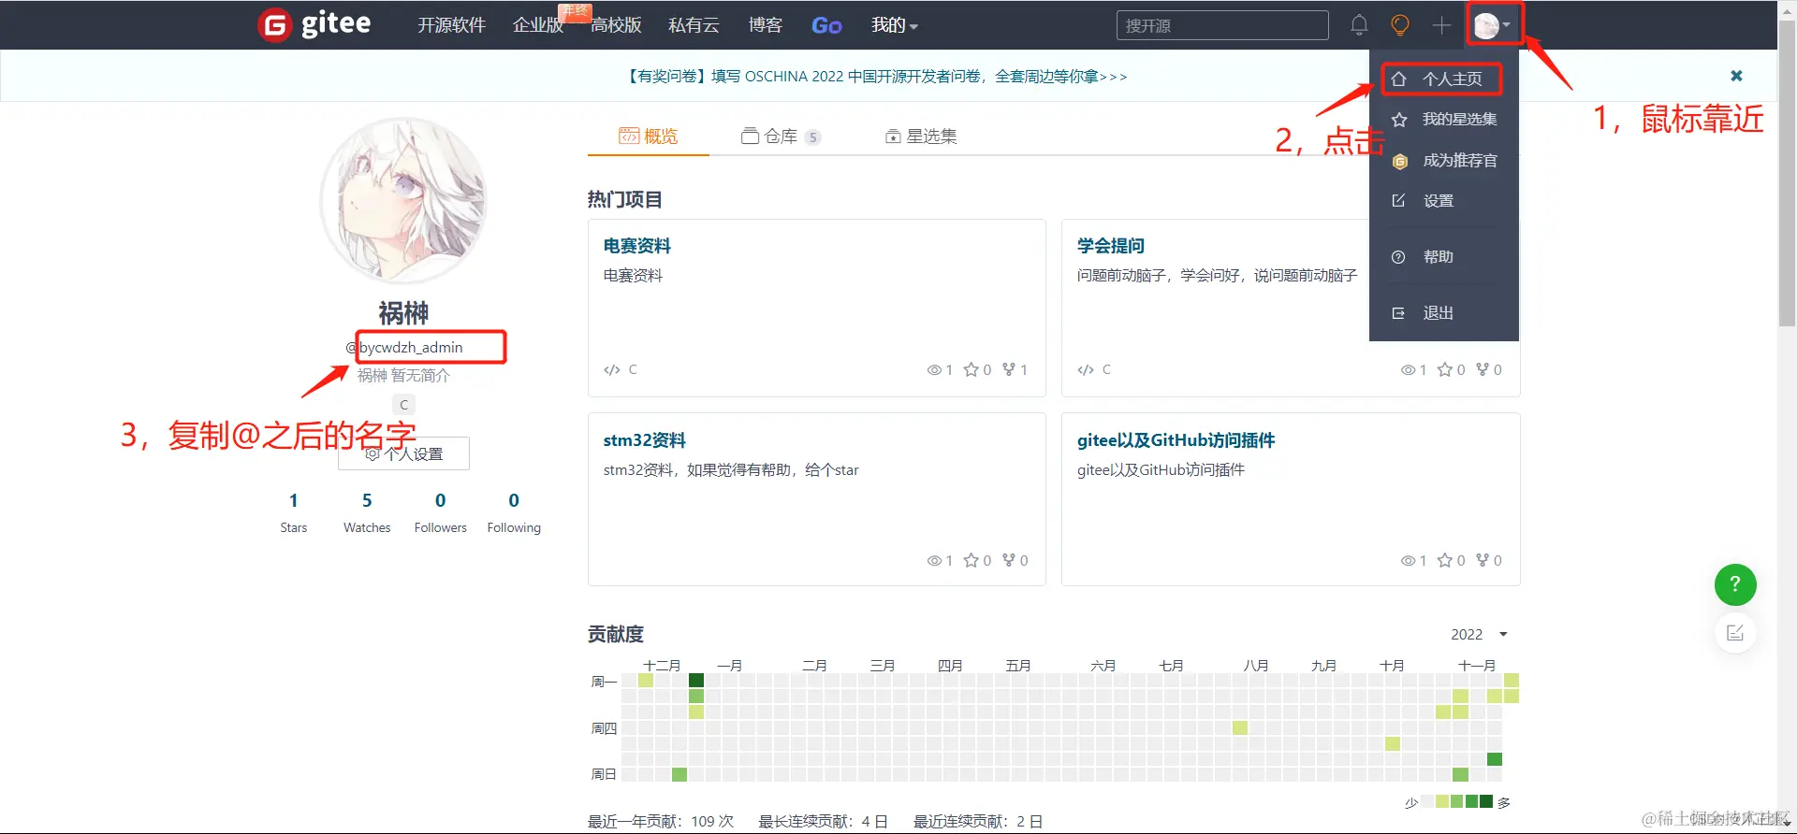Click watch eye icon on gitee以及GitHub访问插件 card
This screenshot has height=834, width=1797.
(1408, 560)
